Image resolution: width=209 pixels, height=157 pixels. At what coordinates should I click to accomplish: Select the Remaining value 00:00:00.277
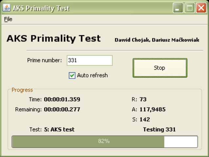(62, 109)
